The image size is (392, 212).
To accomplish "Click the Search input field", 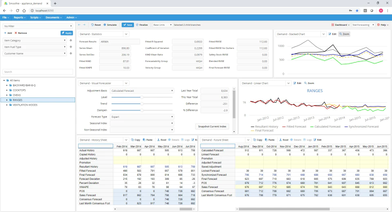I will (x=38, y=72).
